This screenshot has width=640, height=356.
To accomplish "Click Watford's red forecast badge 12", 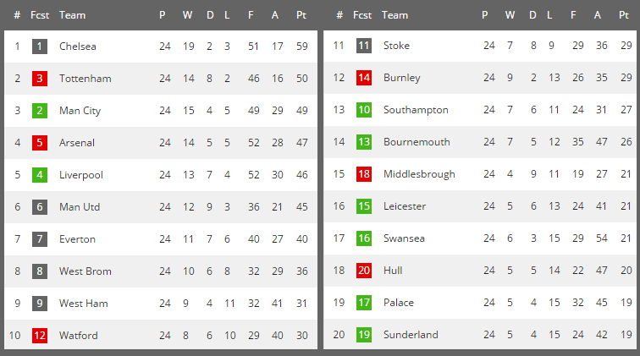I will 40,336.
